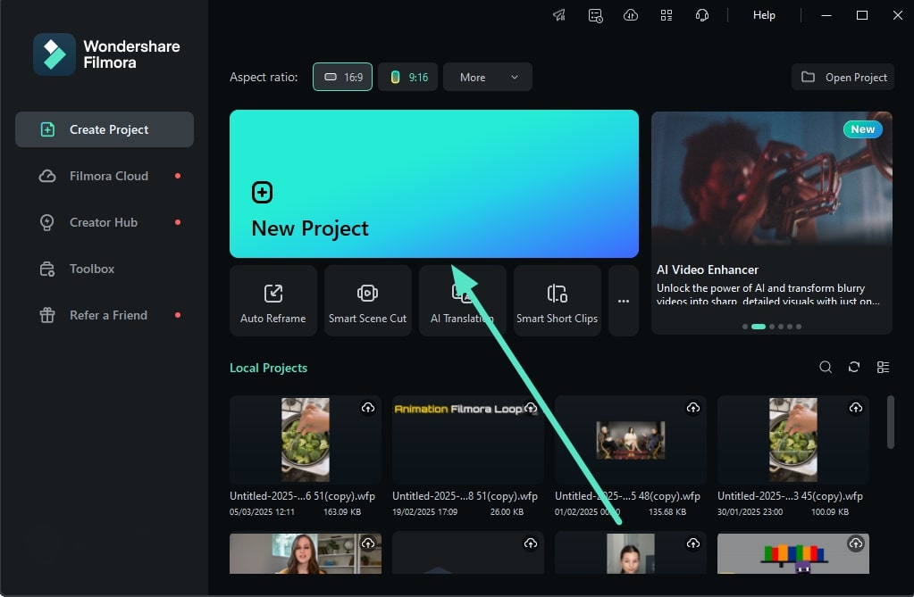
Task: Open project Untitled-2025-...3 45(copy).wfp thumbnail
Action: pyautogui.click(x=793, y=440)
